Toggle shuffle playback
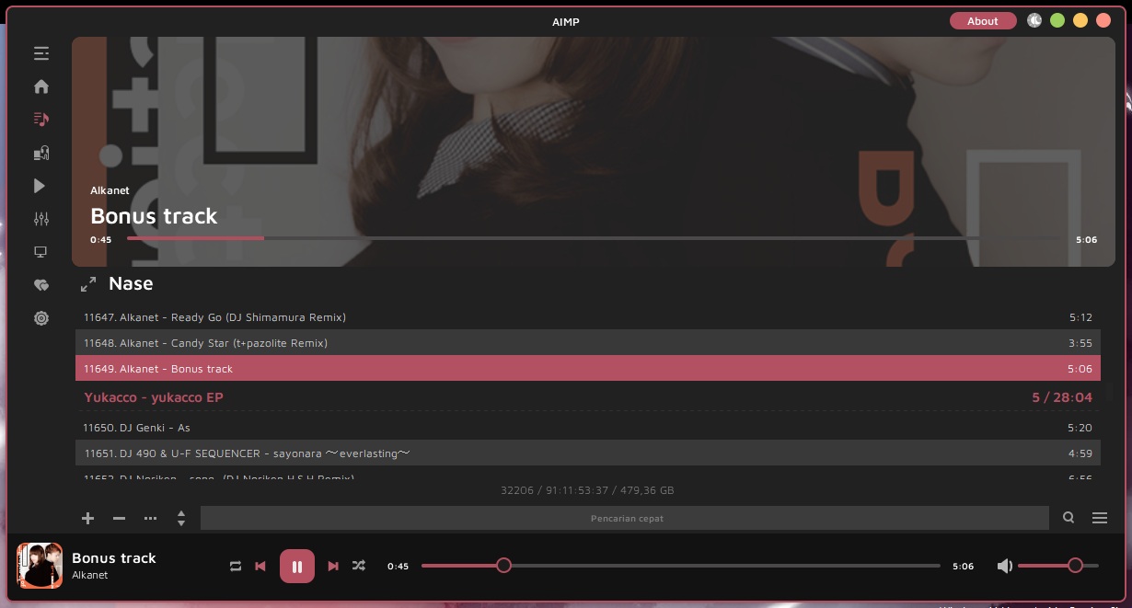 (x=359, y=566)
